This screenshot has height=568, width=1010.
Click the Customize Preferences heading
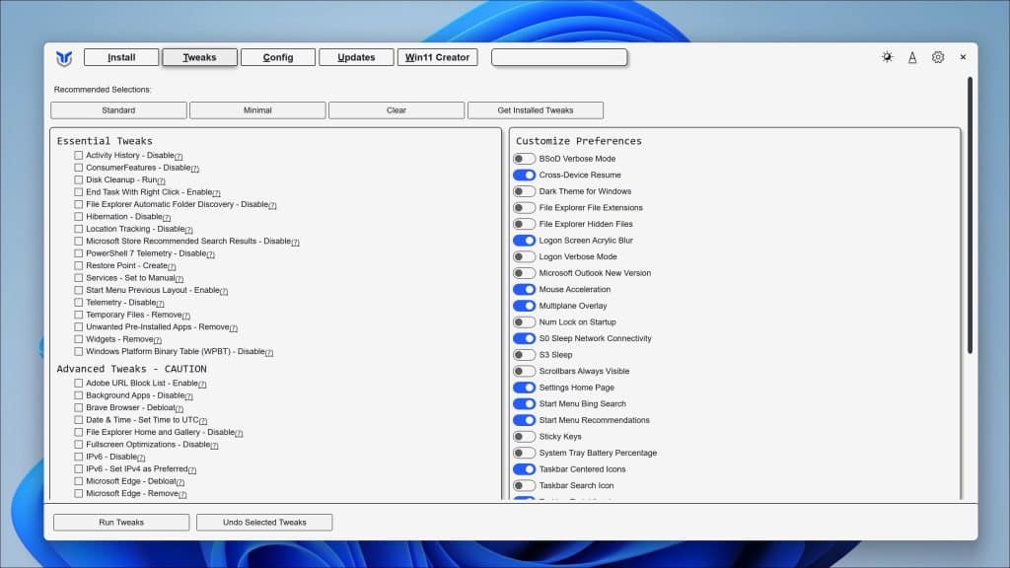click(578, 141)
